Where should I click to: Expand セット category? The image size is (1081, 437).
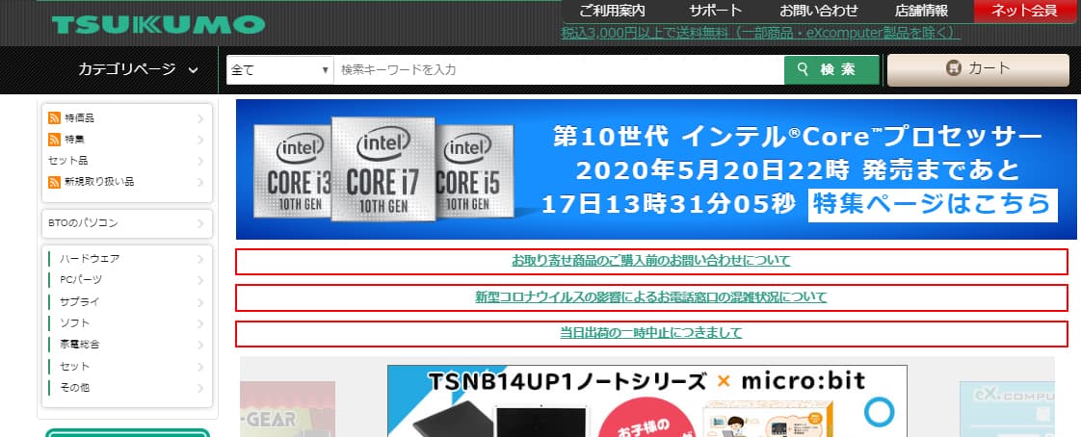point(127,366)
